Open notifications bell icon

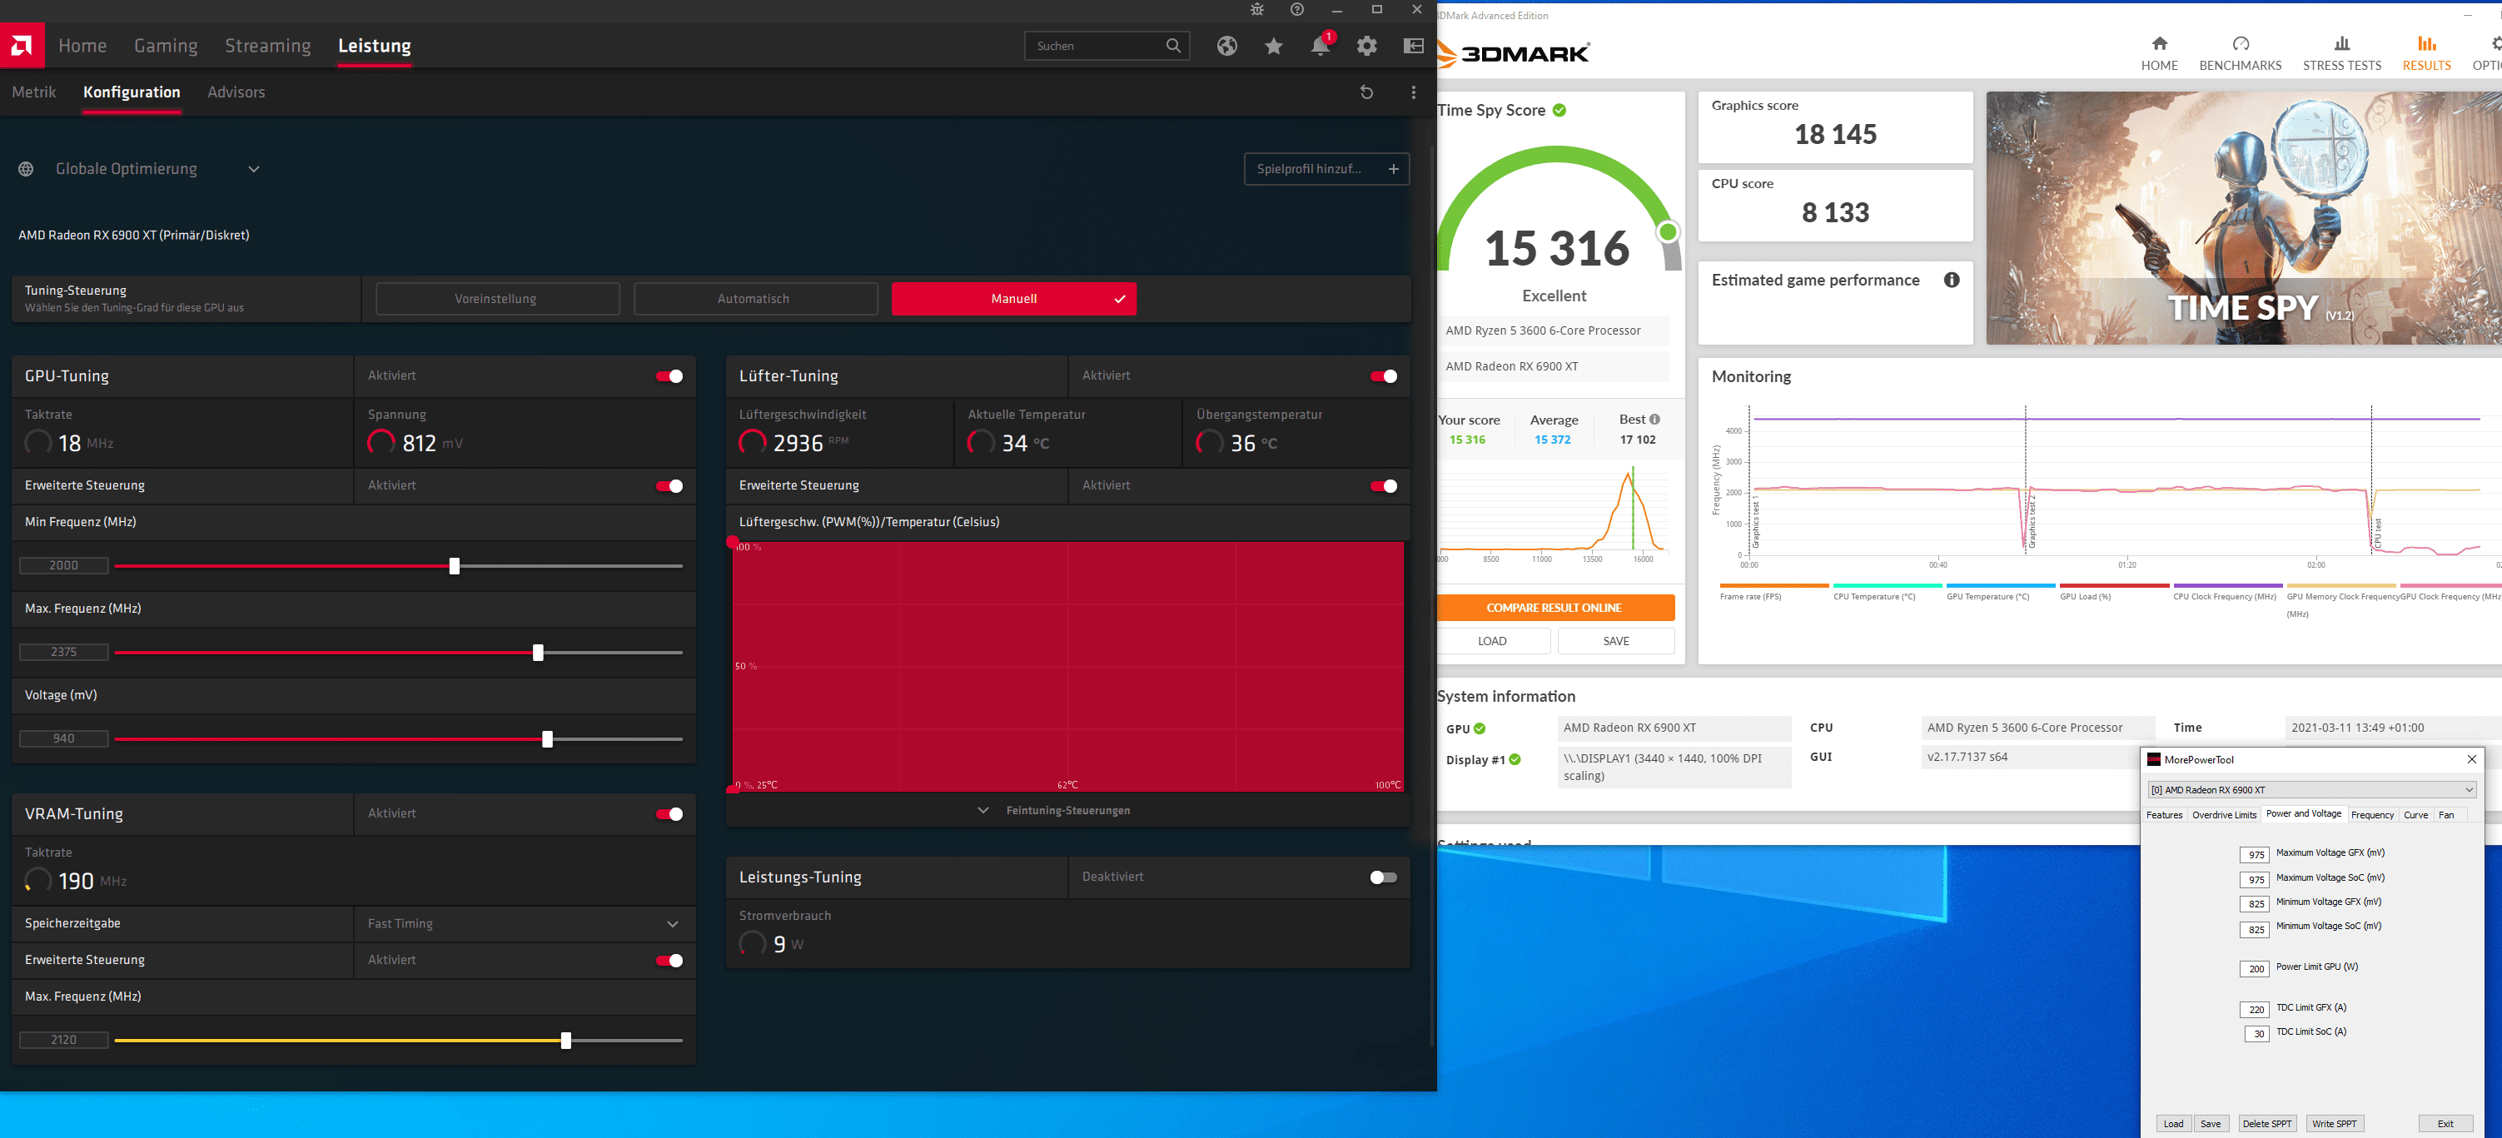(x=1320, y=46)
